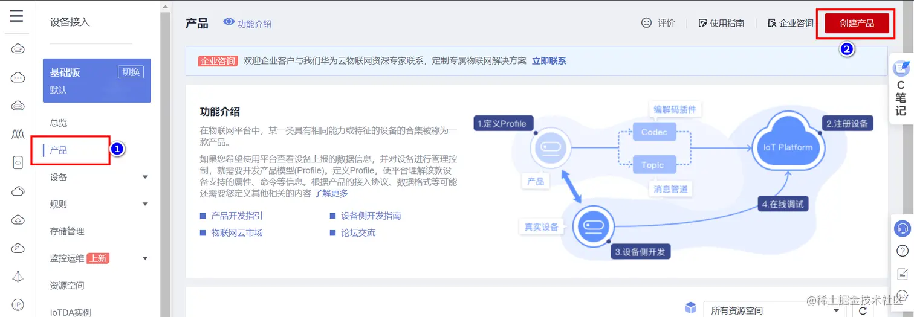Click the blue cube resource space icon
The height and width of the screenshot is (317, 914).
click(x=690, y=309)
